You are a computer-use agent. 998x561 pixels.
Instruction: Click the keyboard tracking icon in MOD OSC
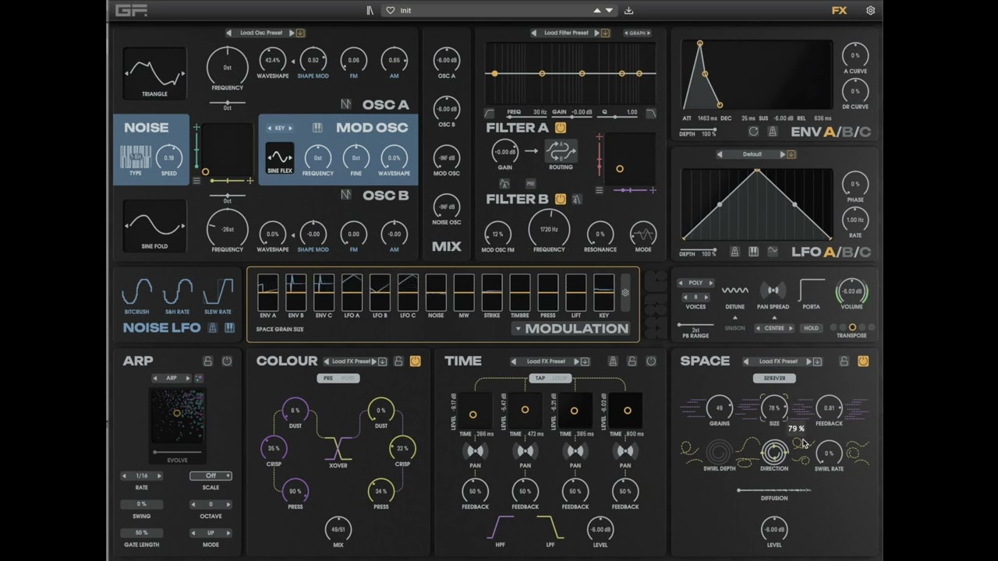(318, 128)
